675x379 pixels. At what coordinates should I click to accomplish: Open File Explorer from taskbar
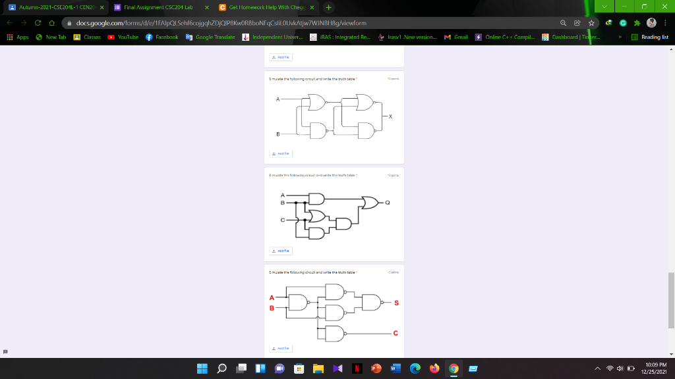tap(318, 368)
